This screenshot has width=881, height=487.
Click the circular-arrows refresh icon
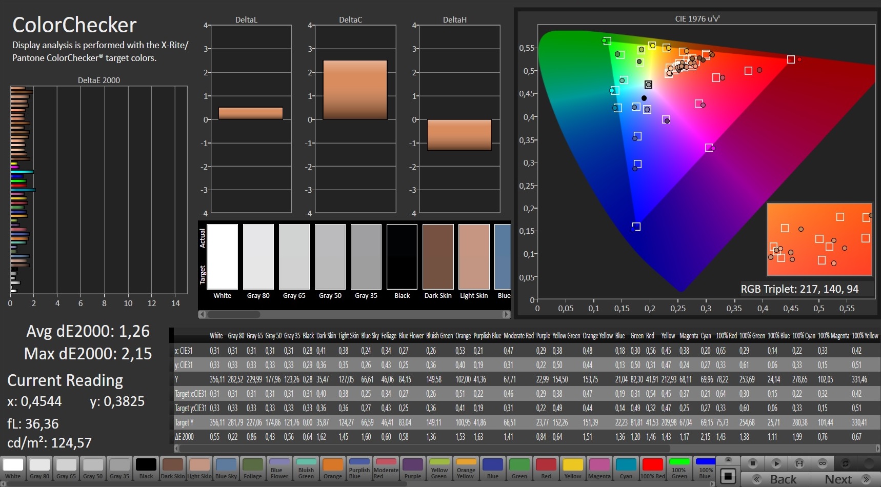[845, 463]
